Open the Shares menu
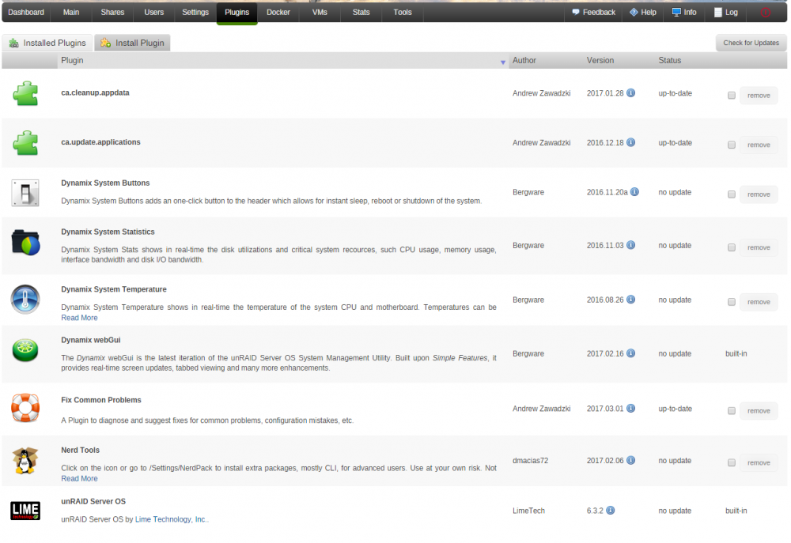Image resolution: width=791 pixels, height=543 pixels. [x=112, y=12]
